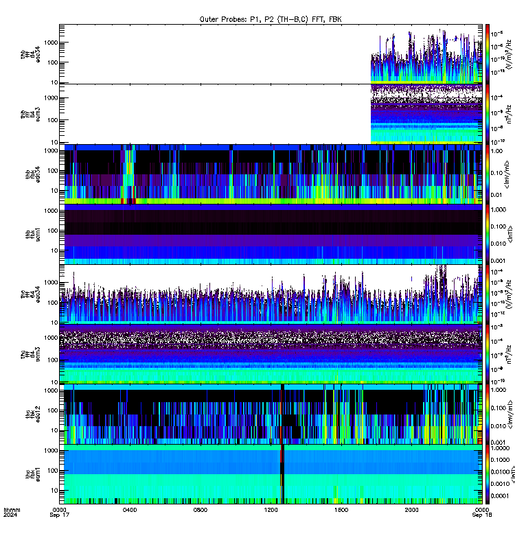This screenshot has height=549, width=515.
Task: Click the "<|mV/m|>" unit label of the thc edc12 color bar
Action: point(510,414)
